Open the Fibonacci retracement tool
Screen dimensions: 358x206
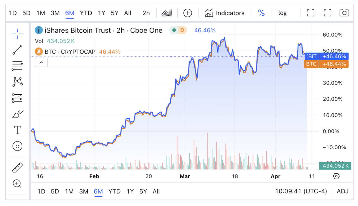tap(17, 66)
